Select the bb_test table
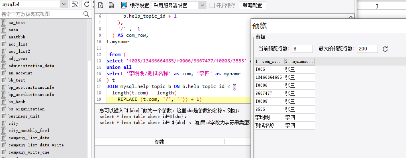This screenshot has height=158, width=406. [x=17, y=80]
